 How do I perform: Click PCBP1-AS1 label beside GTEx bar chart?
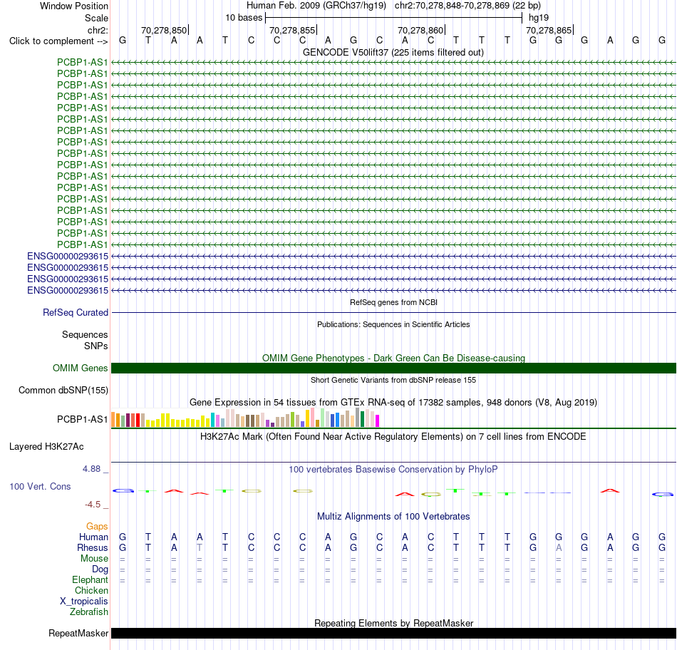[x=83, y=419]
